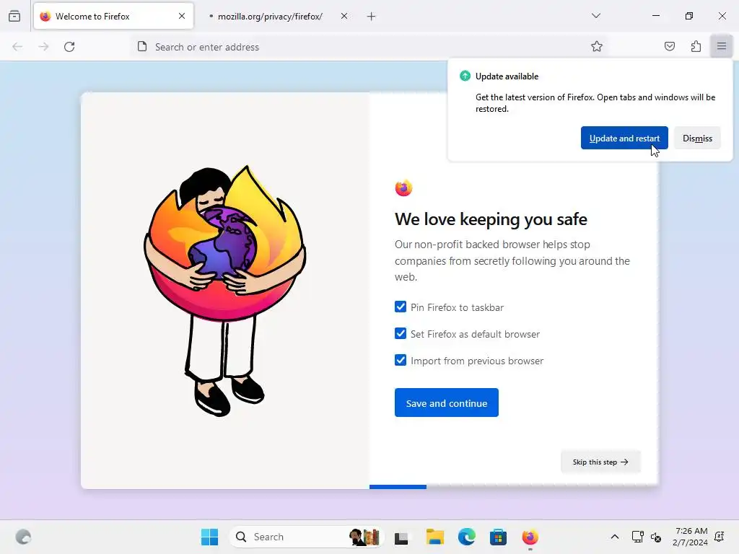Open the Extensions puzzle-piece icon

point(696,46)
